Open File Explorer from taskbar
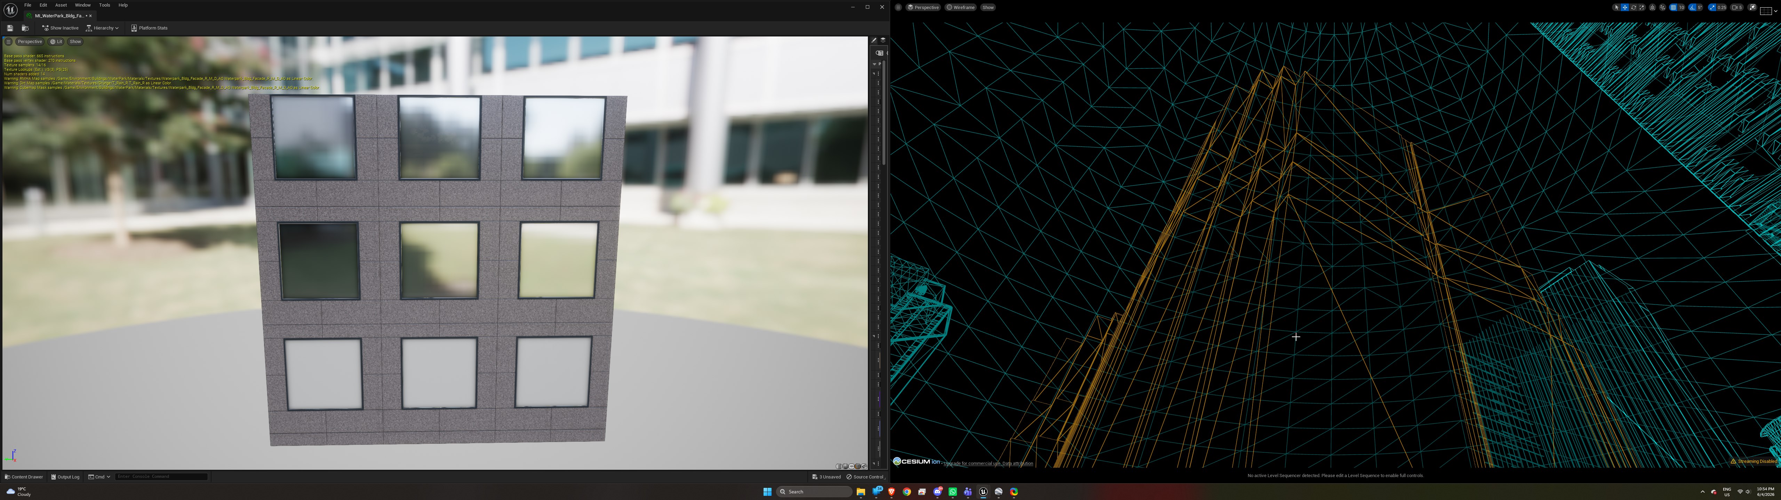This screenshot has width=1781, height=500. 861,492
